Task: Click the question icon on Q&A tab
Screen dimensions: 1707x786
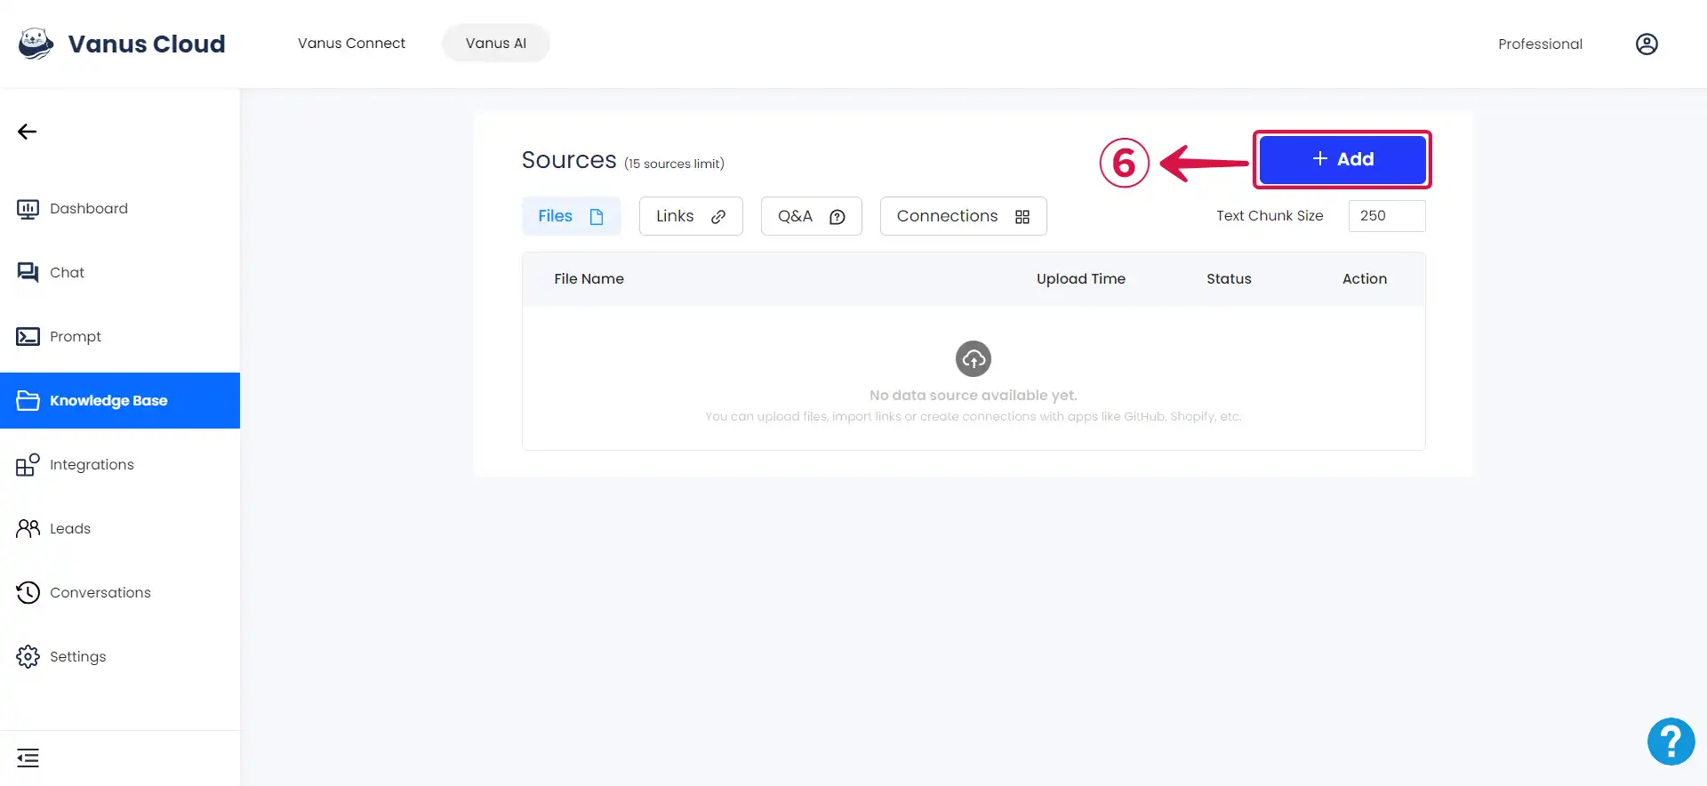Action: click(837, 217)
